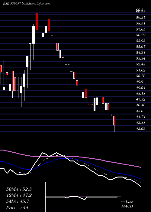Click the Price : 44 reading
This screenshot has height=212, width=151.
(17, 207)
